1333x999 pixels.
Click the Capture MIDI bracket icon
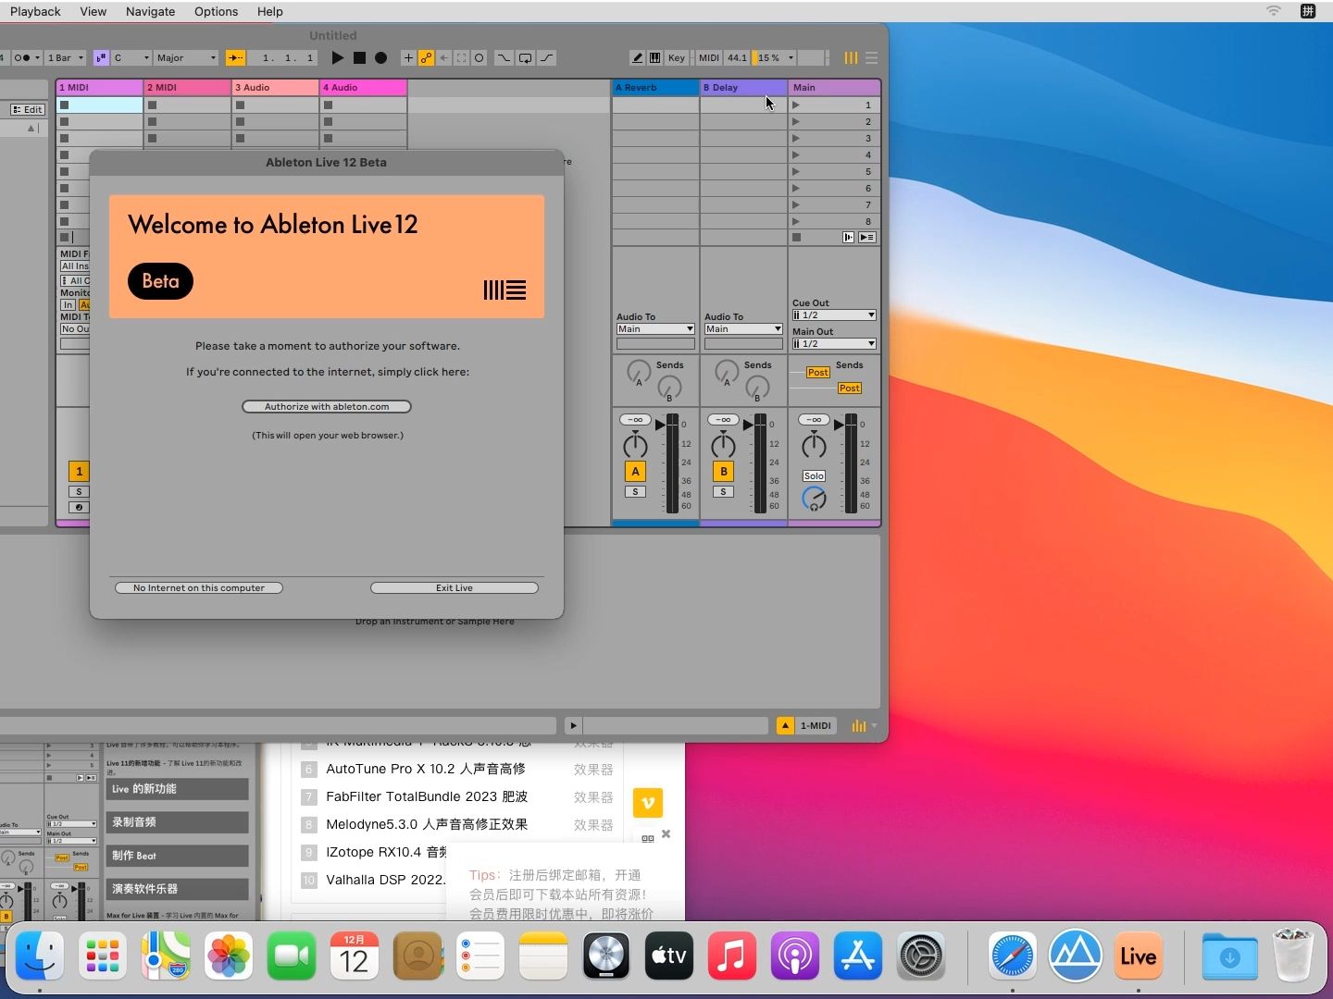pos(461,57)
